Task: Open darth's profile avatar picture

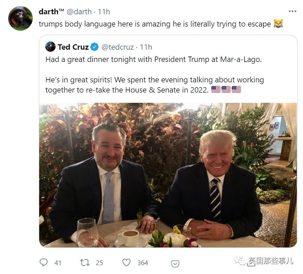Action: [x=20, y=18]
